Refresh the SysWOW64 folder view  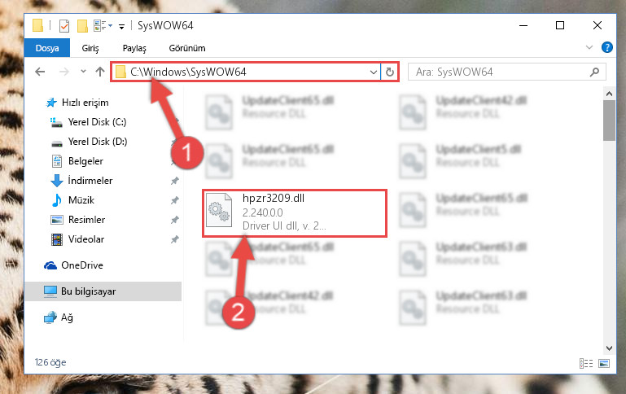[x=390, y=72]
